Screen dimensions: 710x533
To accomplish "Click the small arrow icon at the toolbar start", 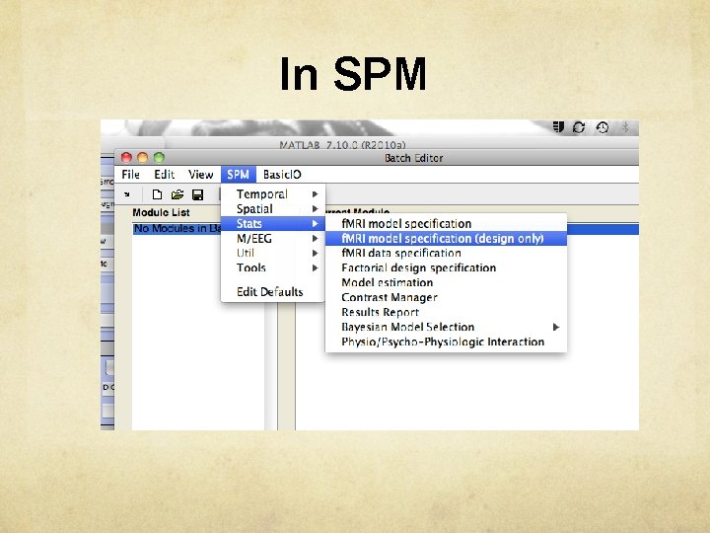I will (x=127, y=194).
